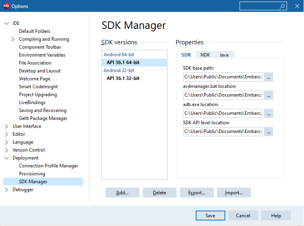Expand the Debugger node
The height and width of the screenshot is (226, 304).
[6, 190]
